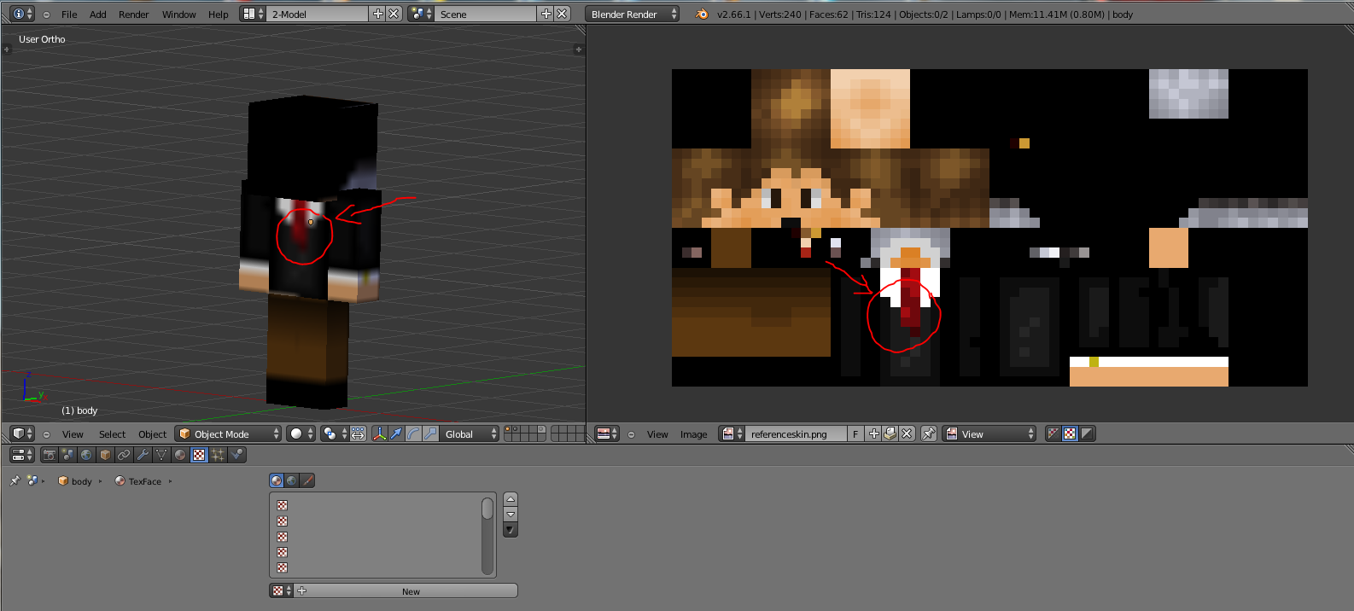Image resolution: width=1354 pixels, height=611 pixels.
Task: Open the Modifiers wrench tab
Action: tap(143, 455)
